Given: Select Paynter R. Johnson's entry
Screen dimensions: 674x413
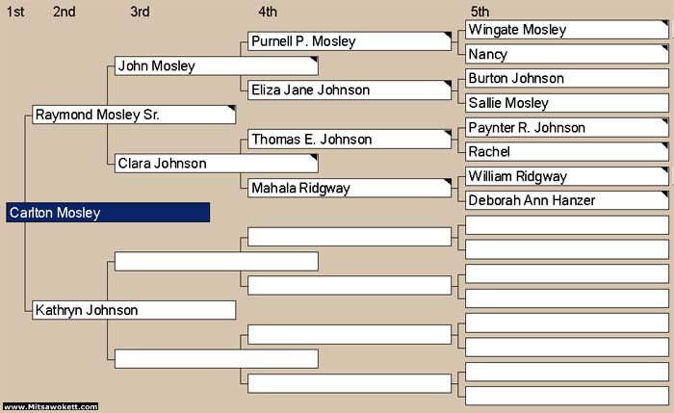Looking at the screenshot, I should pos(567,127).
